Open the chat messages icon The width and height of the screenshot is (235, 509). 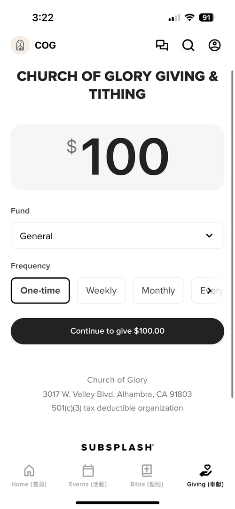(x=162, y=45)
